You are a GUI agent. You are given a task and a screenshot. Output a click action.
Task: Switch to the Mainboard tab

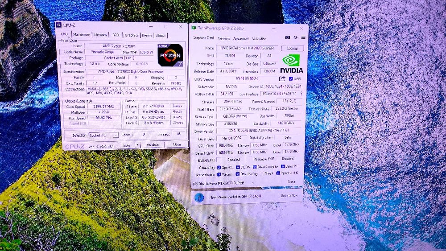[x=82, y=35]
